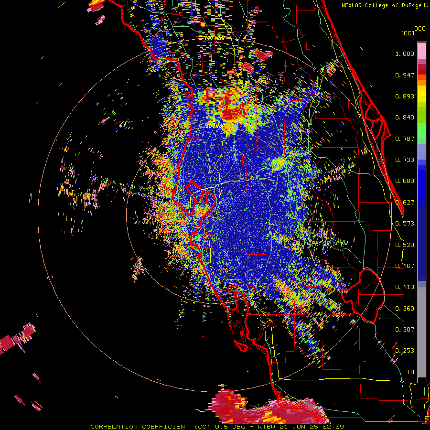
Task: Select the 0.413 legend value
Action: (x=405, y=287)
